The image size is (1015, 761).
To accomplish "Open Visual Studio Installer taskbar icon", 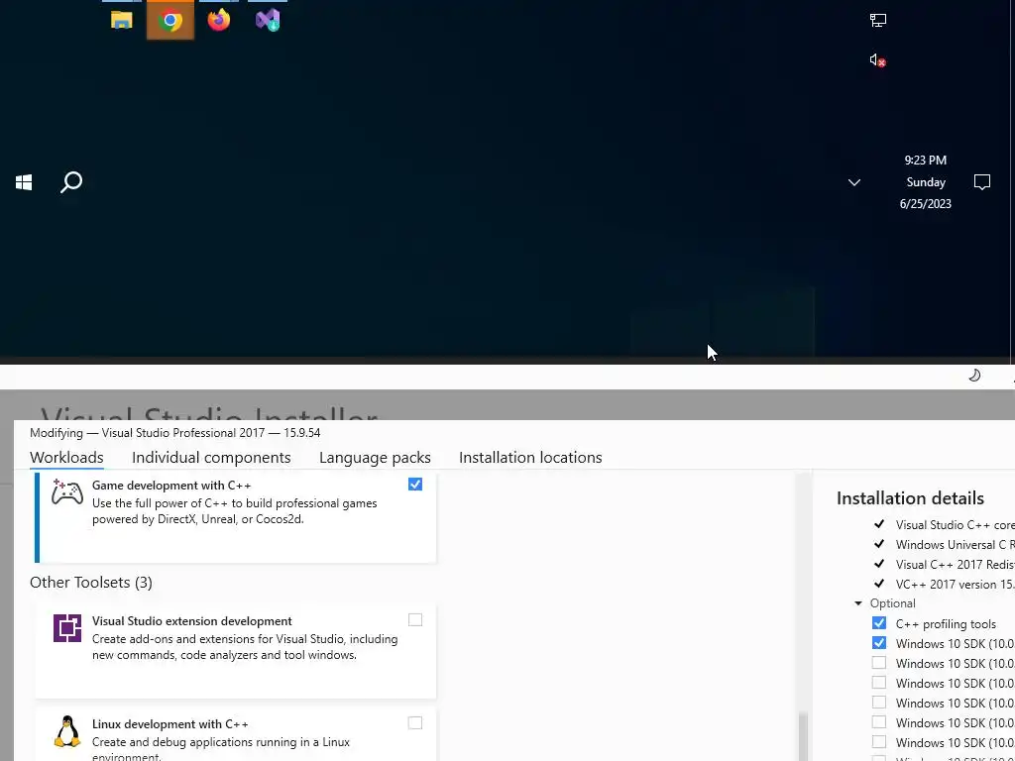I will click(x=268, y=20).
